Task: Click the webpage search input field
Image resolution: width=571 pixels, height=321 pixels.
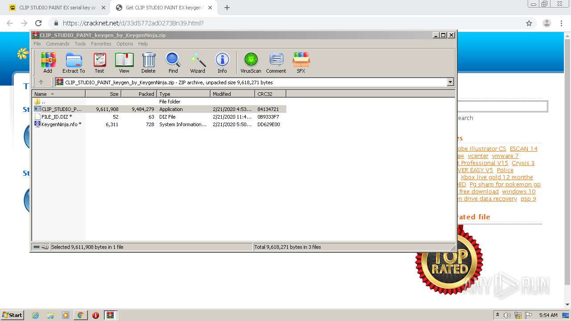Action: point(502,106)
